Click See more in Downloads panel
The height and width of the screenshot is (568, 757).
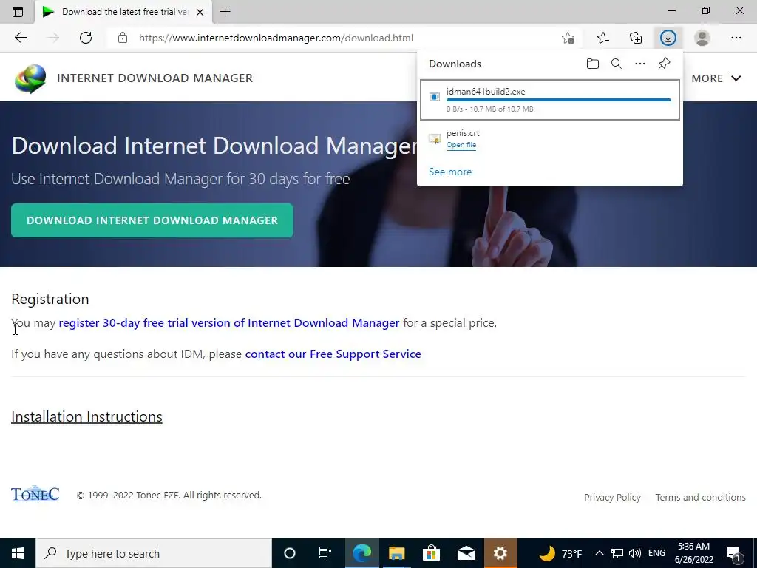[x=450, y=172]
